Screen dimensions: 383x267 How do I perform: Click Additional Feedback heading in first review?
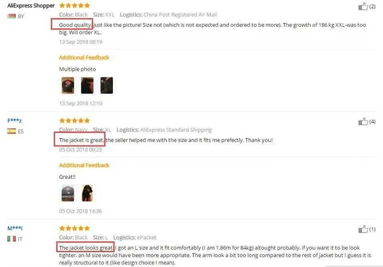click(84, 57)
